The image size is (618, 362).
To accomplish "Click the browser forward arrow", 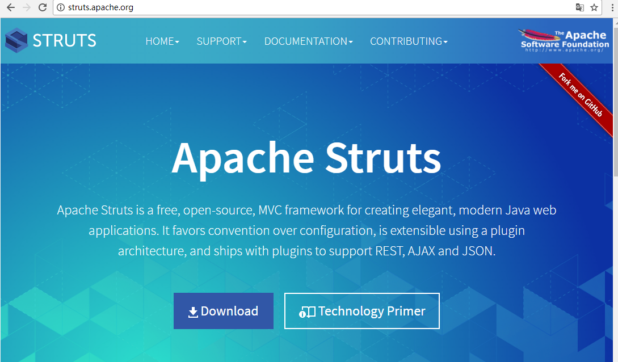I will click(x=27, y=7).
